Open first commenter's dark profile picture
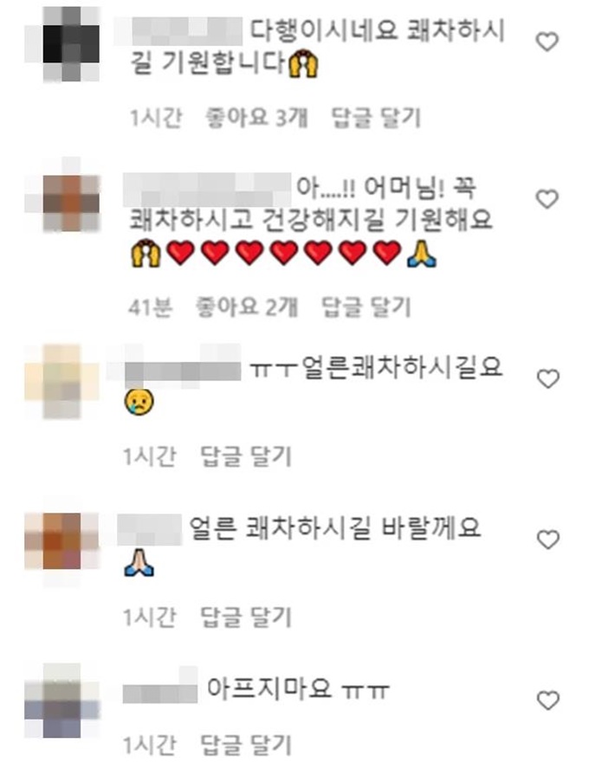The height and width of the screenshot is (770, 589). click(x=61, y=44)
